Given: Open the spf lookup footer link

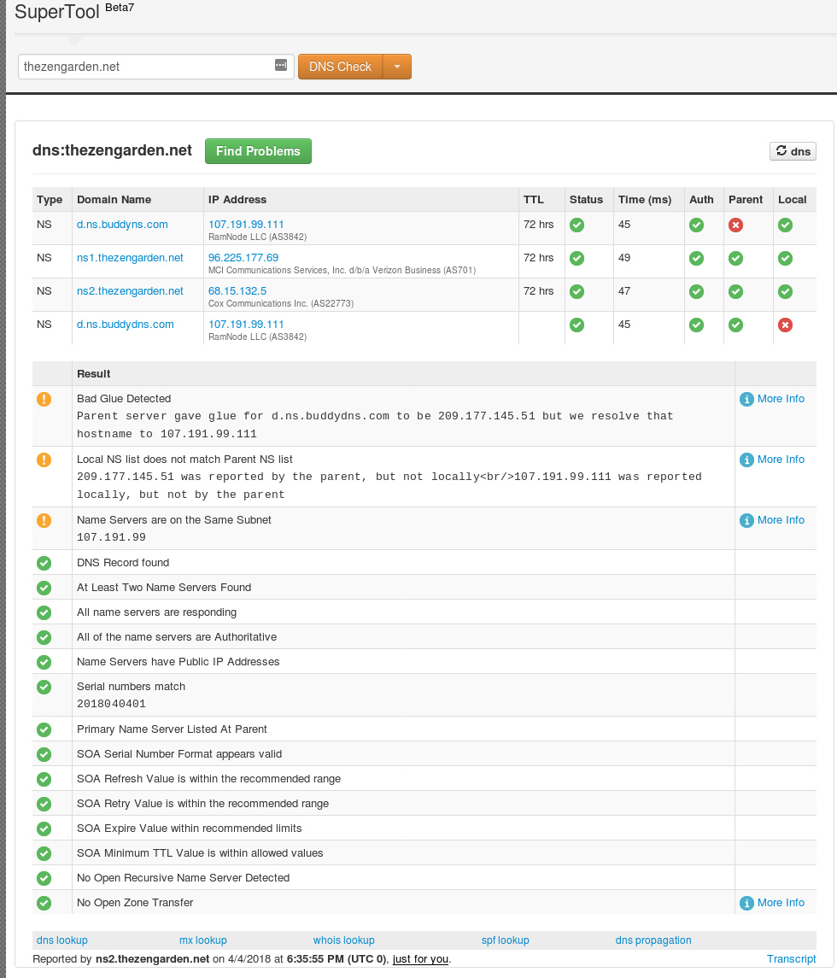Looking at the screenshot, I should [x=506, y=940].
